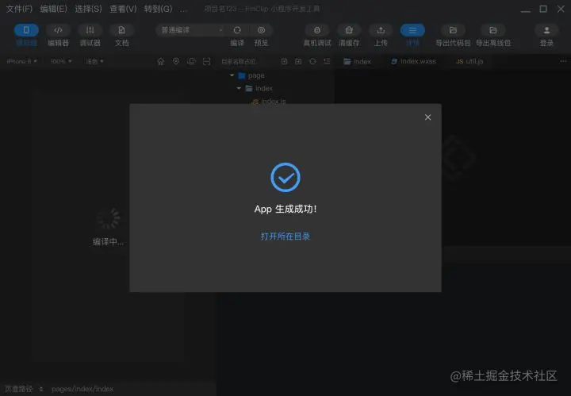Open the 编辑(E) menu

54,9
